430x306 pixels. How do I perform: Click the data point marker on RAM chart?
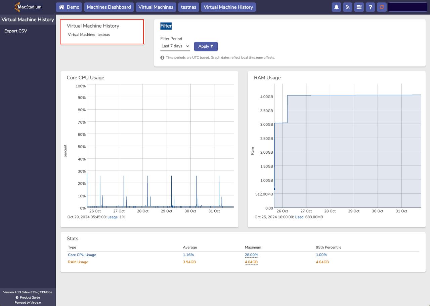point(274,189)
